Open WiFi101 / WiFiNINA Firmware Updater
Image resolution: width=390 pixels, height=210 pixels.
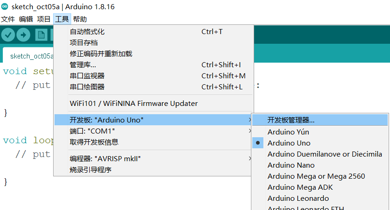(134, 103)
